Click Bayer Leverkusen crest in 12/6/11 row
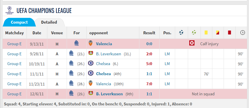249x108 pixels. 91,93
